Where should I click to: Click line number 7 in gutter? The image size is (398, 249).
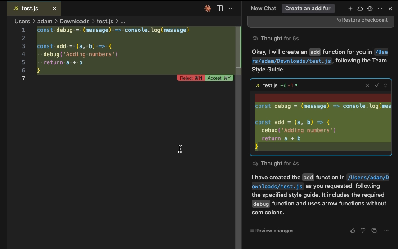pos(23,79)
